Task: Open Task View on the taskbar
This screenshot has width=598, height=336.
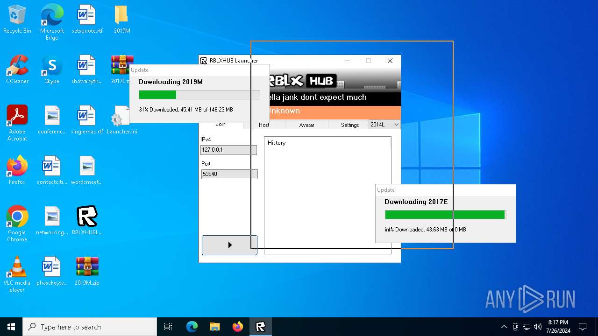Action: click(x=168, y=327)
